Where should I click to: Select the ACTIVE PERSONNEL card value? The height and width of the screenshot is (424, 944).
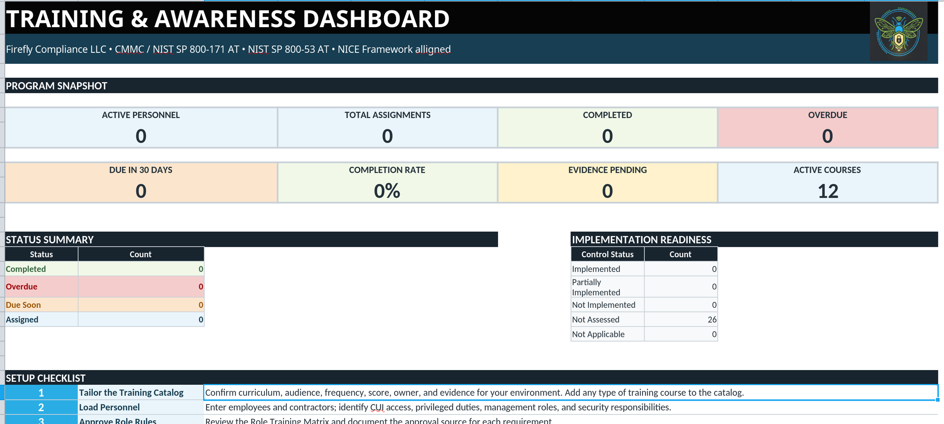point(141,136)
